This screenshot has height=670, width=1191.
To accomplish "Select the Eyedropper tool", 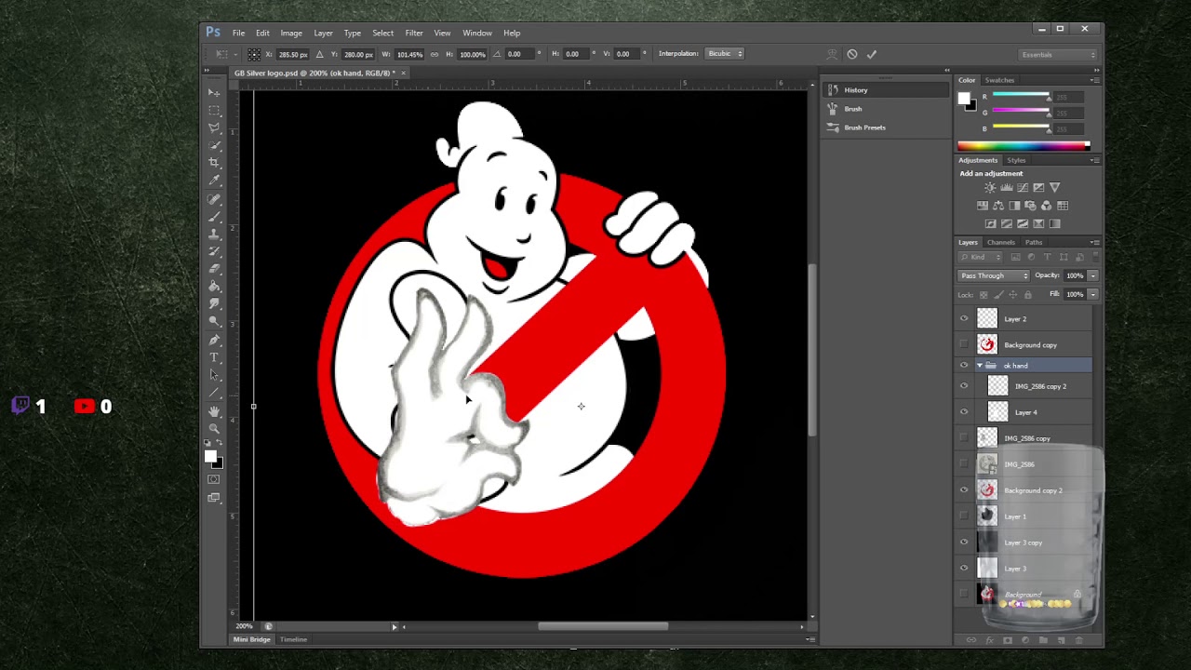I will pyautogui.click(x=214, y=181).
